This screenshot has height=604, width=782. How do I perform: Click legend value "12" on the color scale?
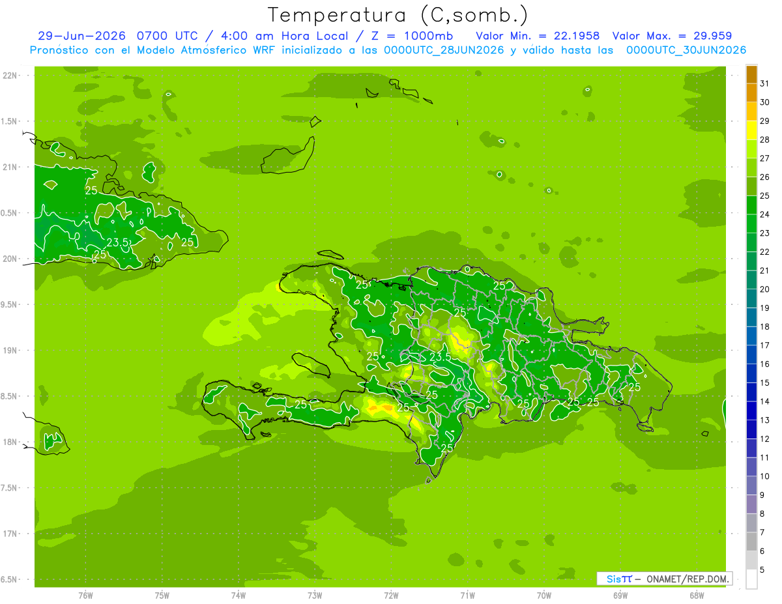pos(765,439)
